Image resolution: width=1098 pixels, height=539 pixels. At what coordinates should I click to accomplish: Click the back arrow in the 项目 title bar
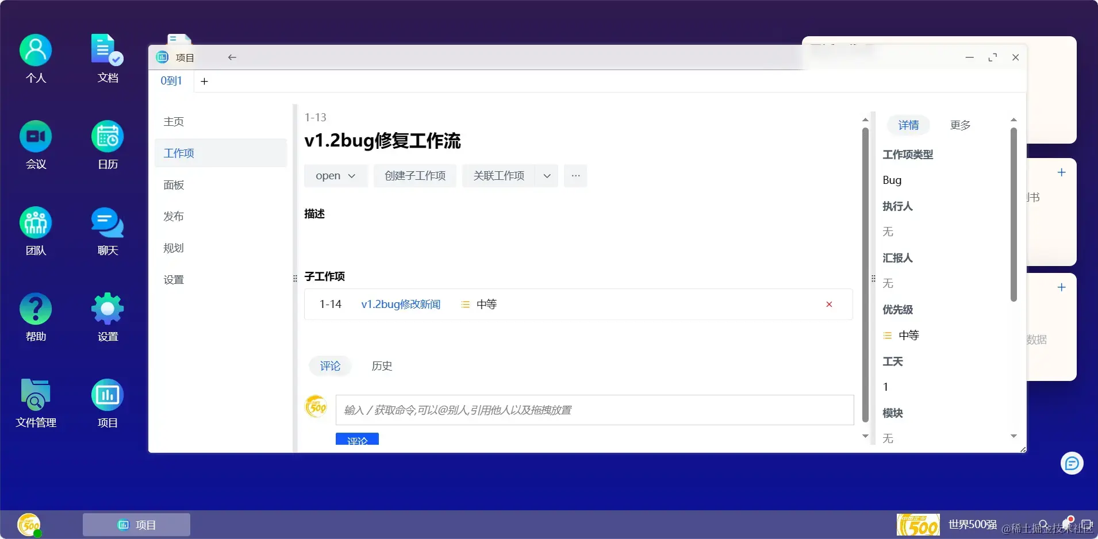pyautogui.click(x=232, y=57)
